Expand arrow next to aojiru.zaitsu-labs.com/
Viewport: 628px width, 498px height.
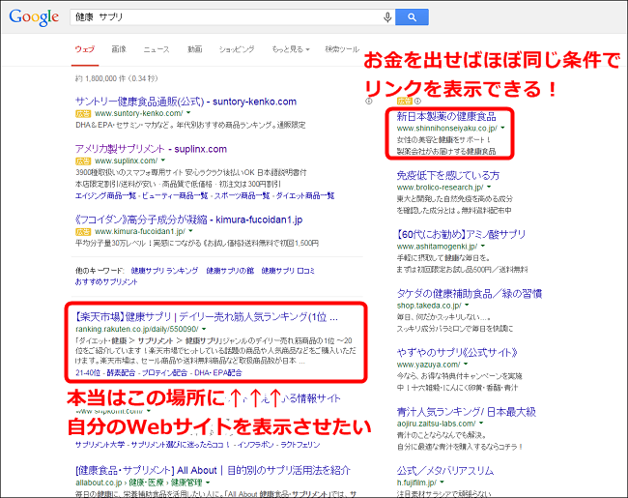pyautogui.click(x=481, y=423)
